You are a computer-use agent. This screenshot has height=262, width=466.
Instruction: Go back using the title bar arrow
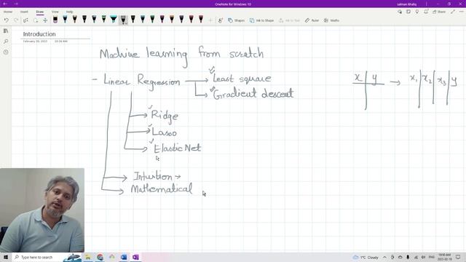(5, 4)
